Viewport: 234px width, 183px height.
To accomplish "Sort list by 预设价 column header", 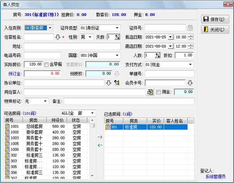I will point(57,121).
